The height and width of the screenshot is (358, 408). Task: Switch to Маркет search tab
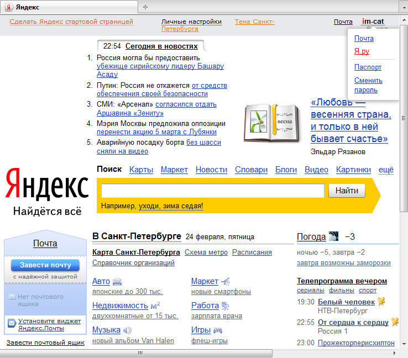[174, 170]
